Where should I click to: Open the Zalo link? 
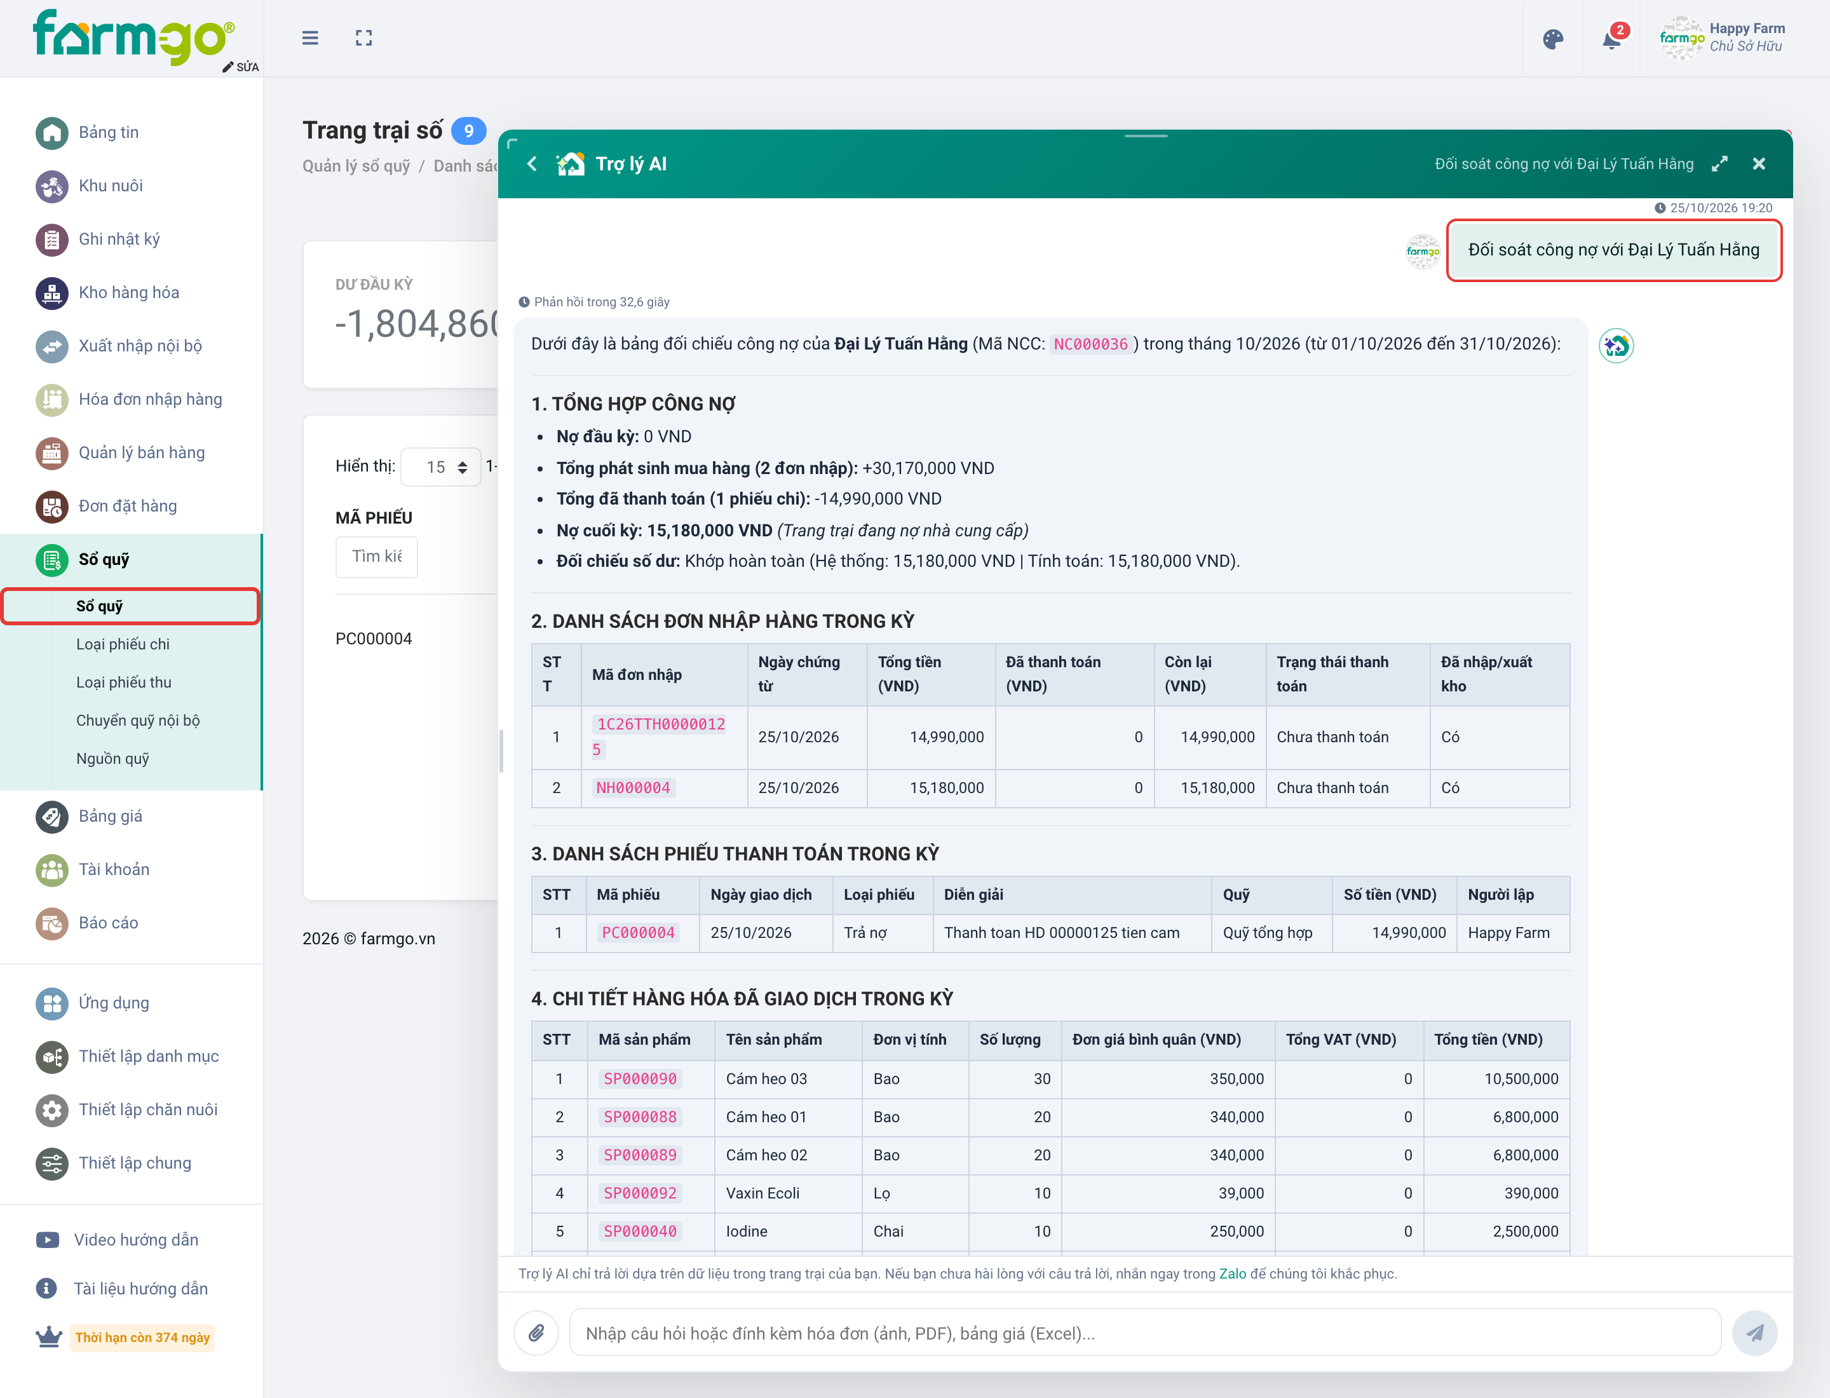[x=1233, y=1273]
